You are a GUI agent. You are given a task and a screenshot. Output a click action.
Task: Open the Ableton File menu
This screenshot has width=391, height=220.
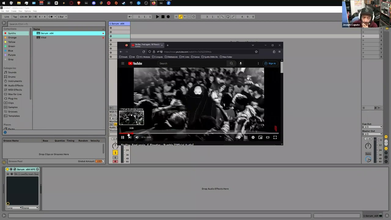tap(3, 11)
